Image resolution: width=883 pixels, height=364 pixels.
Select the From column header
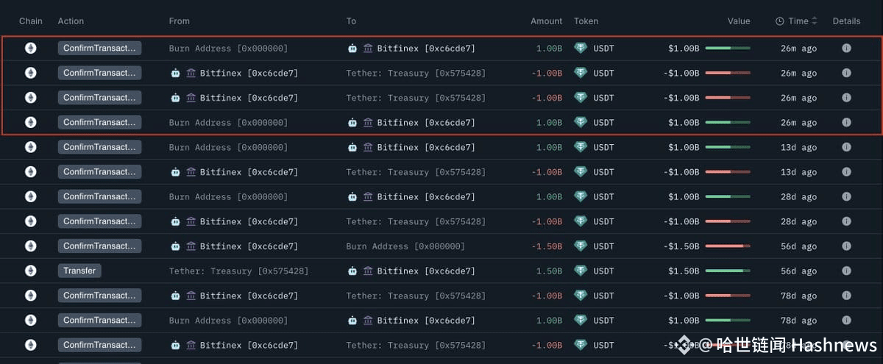(x=179, y=21)
